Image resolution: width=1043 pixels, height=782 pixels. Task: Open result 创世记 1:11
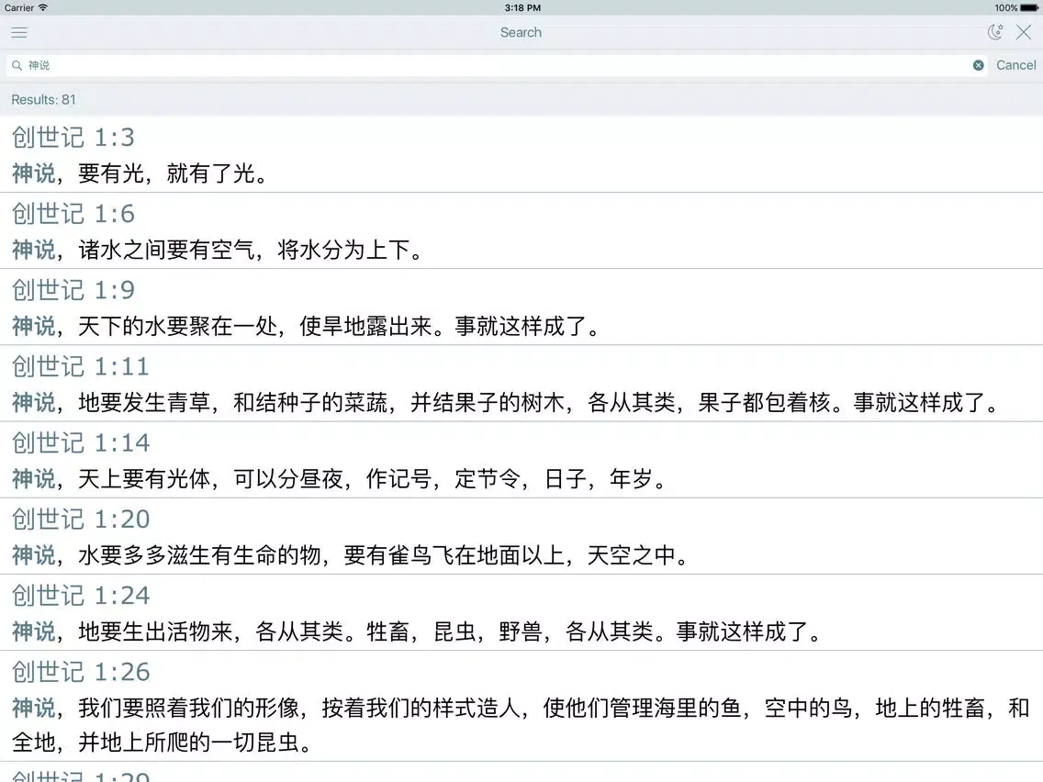pos(521,384)
